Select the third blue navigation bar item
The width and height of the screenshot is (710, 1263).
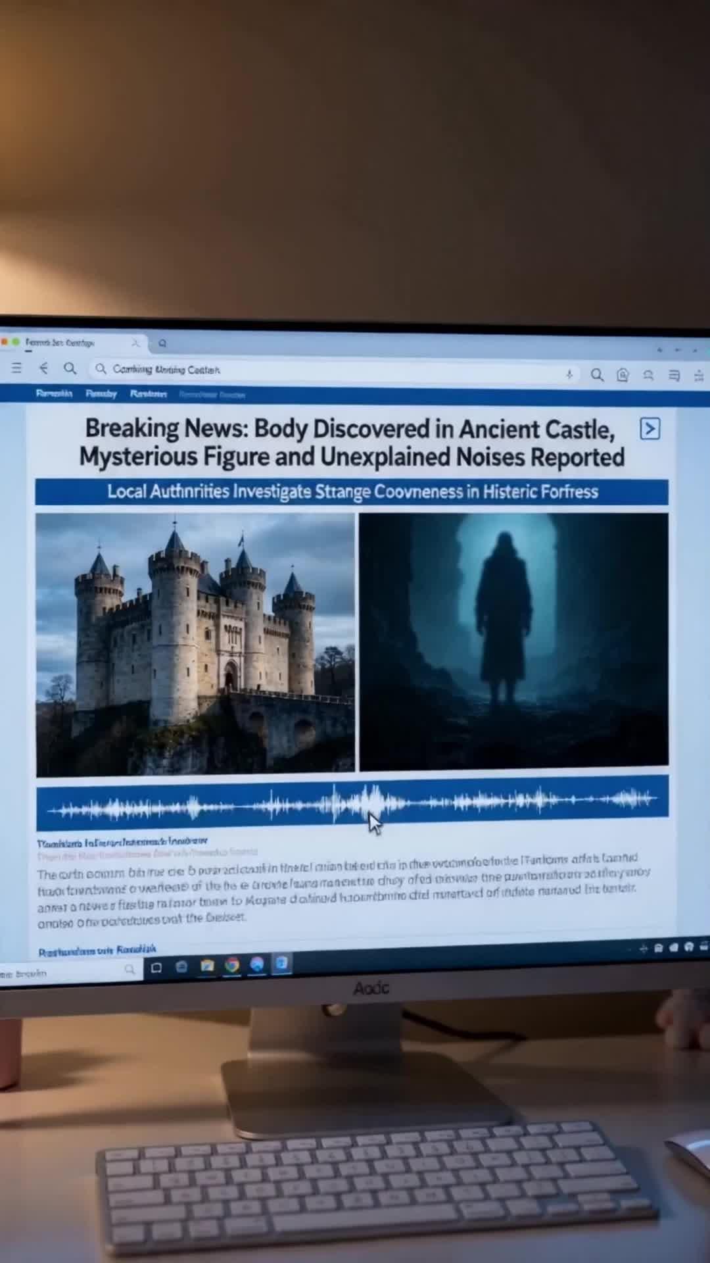pyautogui.click(x=148, y=394)
